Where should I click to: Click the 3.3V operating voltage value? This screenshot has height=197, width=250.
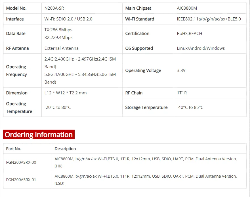[x=181, y=70]
